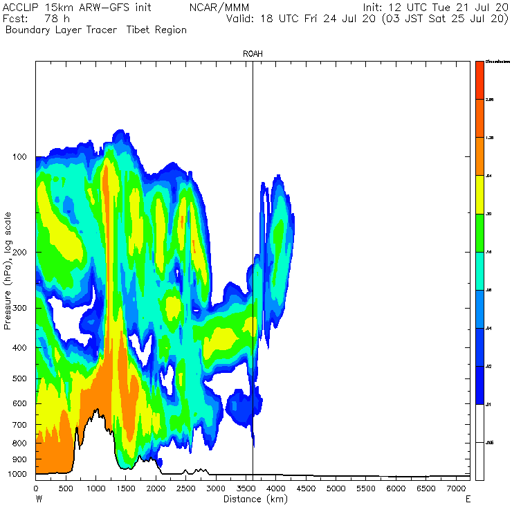
Task: Click the 2000 km distance tick label
Action: (156, 488)
